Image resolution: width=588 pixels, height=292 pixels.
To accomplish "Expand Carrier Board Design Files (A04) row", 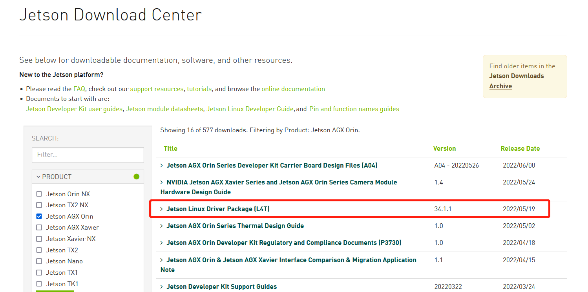I will pos(272,166).
